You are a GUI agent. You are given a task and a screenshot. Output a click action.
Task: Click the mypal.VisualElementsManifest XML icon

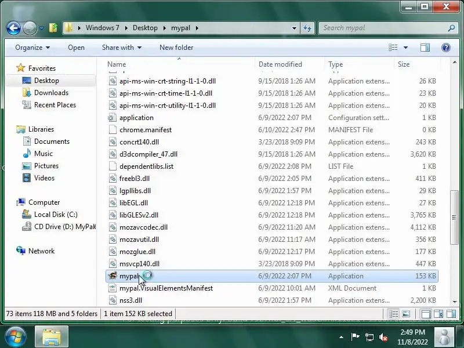(x=113, y=288)
